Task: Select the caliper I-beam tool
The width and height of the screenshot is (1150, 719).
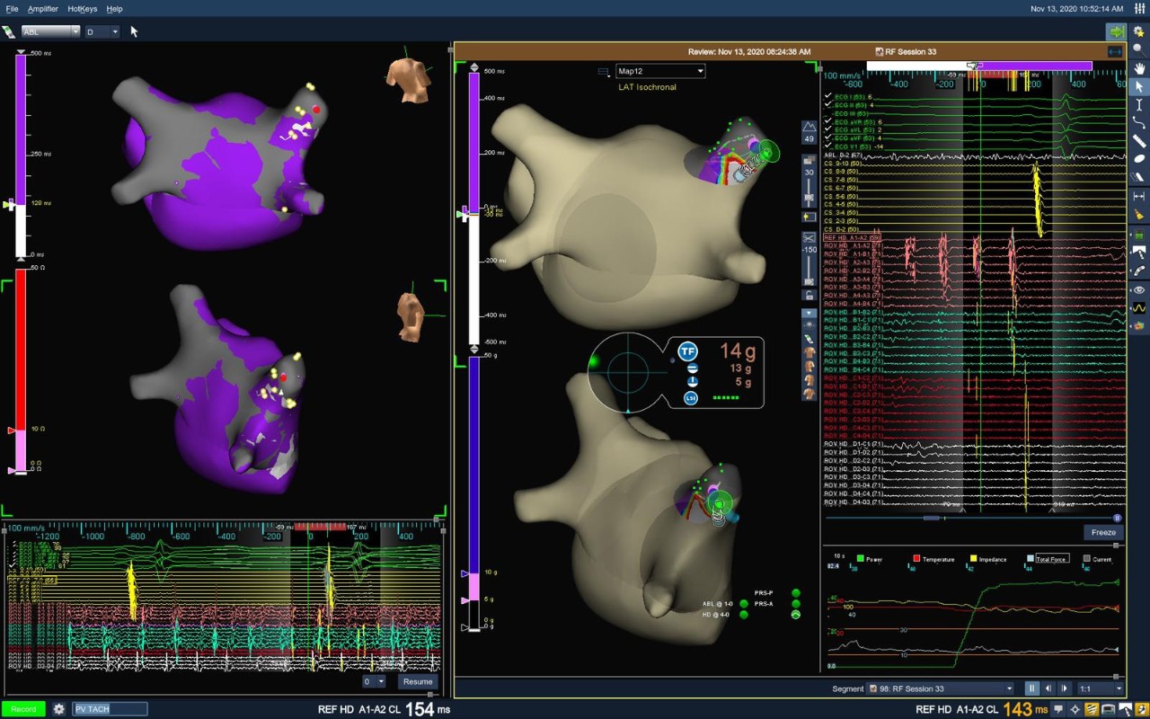Action: tap(1139, 105)
